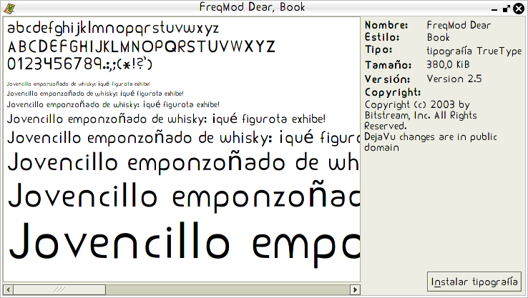
Task: Click the Tipo: label
Action: click(x=378, y=50)
